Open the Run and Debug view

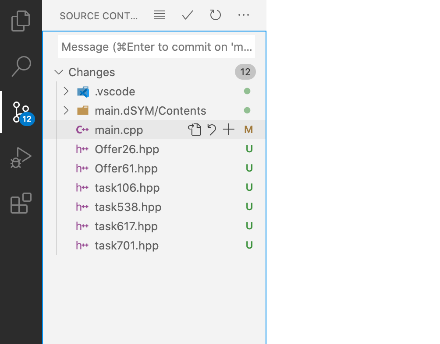pos(21,158)
